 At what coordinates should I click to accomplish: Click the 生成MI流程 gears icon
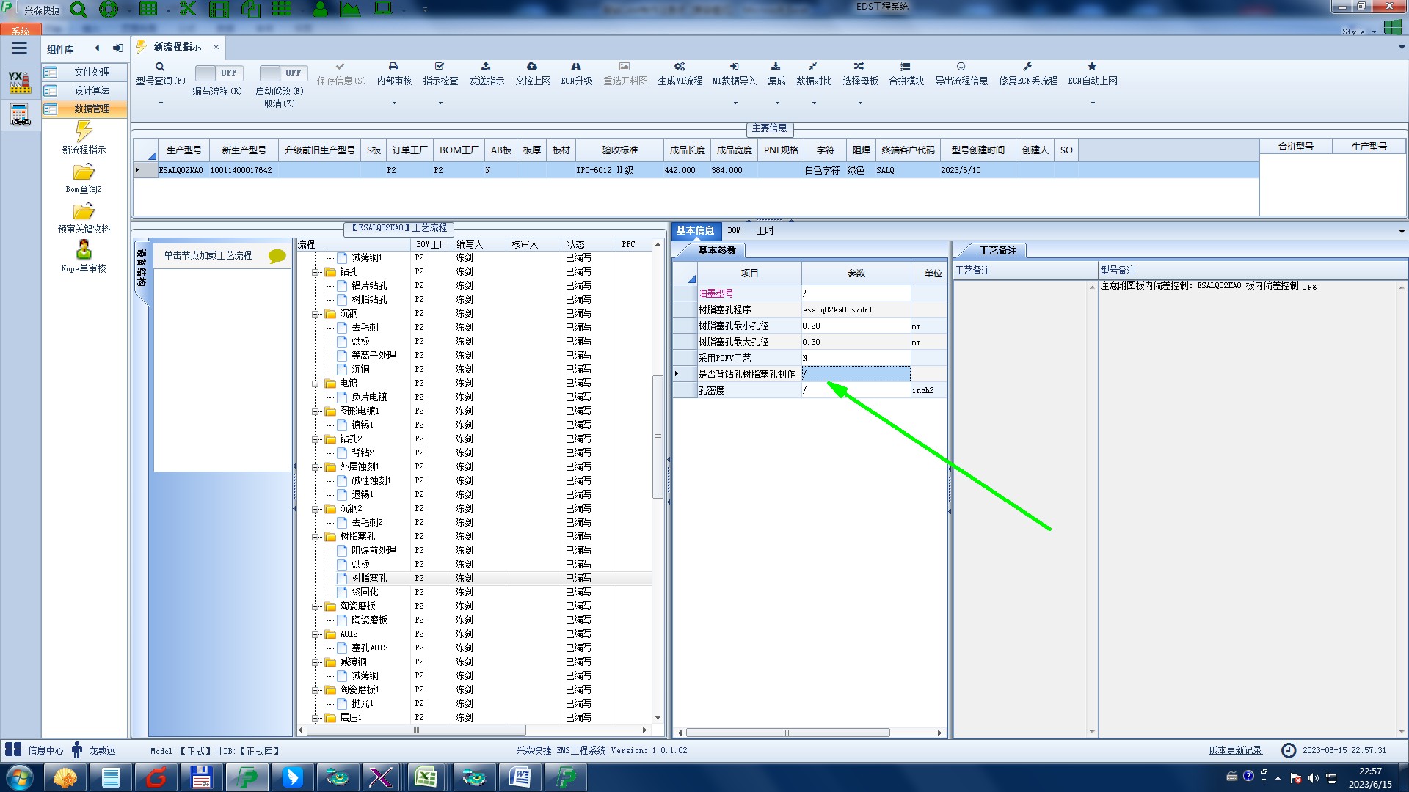click(x=680, y=67)
